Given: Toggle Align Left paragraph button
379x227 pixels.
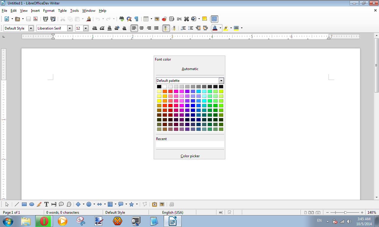Looking at the screenshot, I should point(134,28).
